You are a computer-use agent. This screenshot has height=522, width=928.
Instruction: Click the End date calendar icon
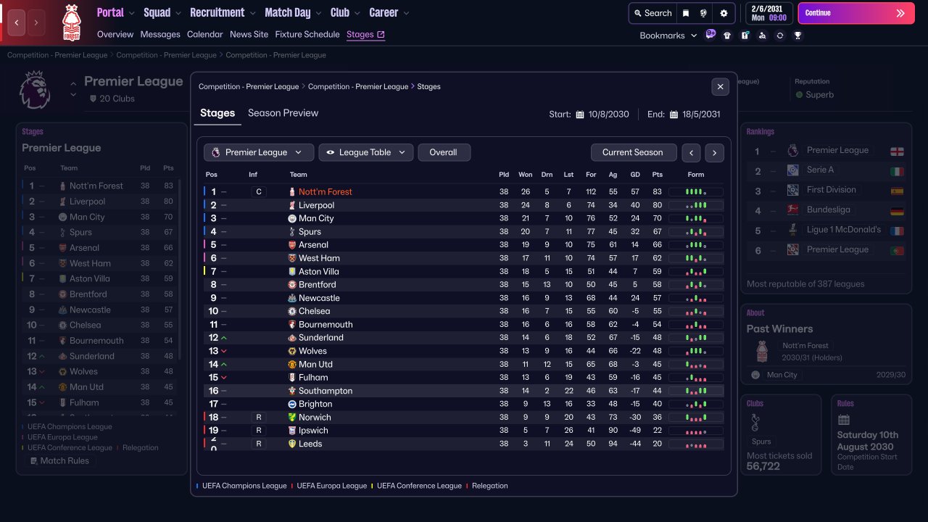click(x=674, y=115)
